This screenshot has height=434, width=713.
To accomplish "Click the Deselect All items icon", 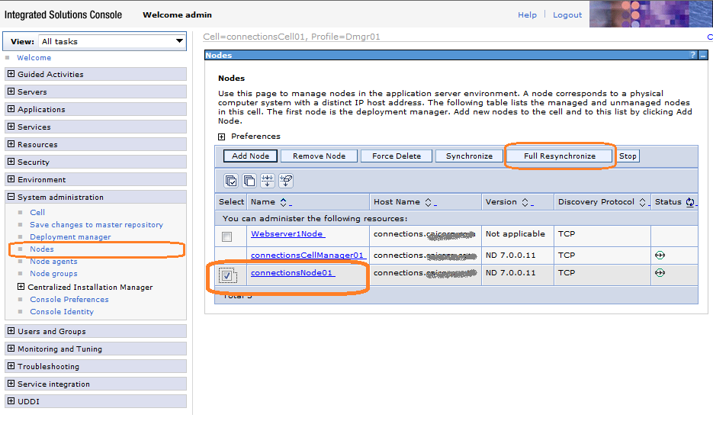I will click(249, 181).
